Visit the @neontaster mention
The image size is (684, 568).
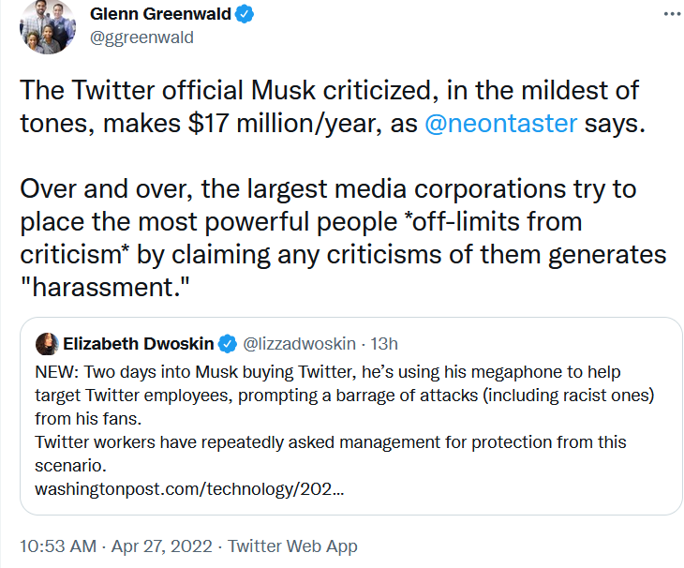coord(500,124)
